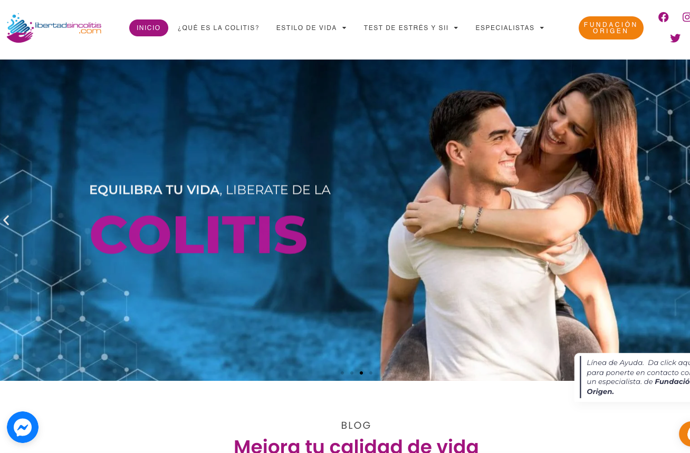This screenshot has width=690, height=453.
Task: Open the Messenger chat bubble
Action: coord(23,427)
